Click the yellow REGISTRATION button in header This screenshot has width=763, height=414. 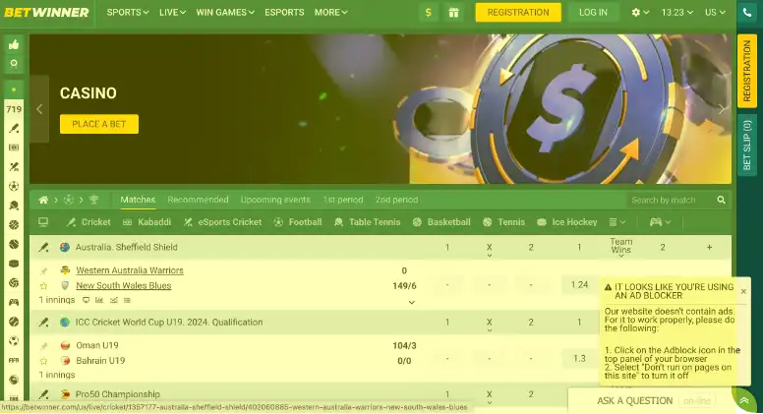coord(518,12)
